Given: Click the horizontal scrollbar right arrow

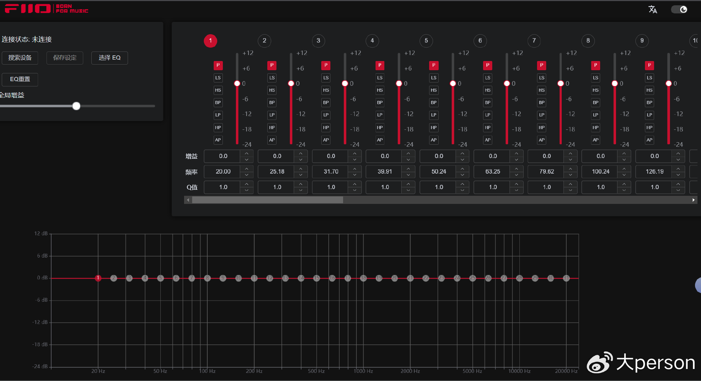Looking at the screenshot, I should (x=693, y=200).
